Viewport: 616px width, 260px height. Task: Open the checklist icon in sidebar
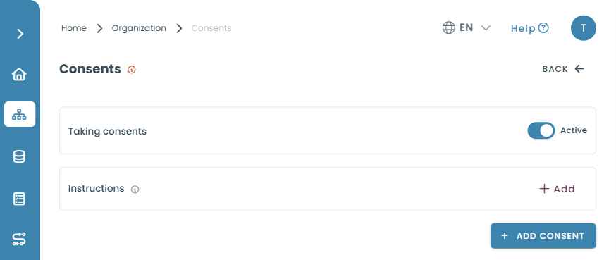(19, 198)
